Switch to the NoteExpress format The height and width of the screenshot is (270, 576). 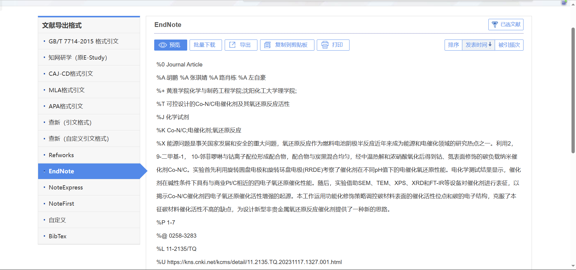66,187
